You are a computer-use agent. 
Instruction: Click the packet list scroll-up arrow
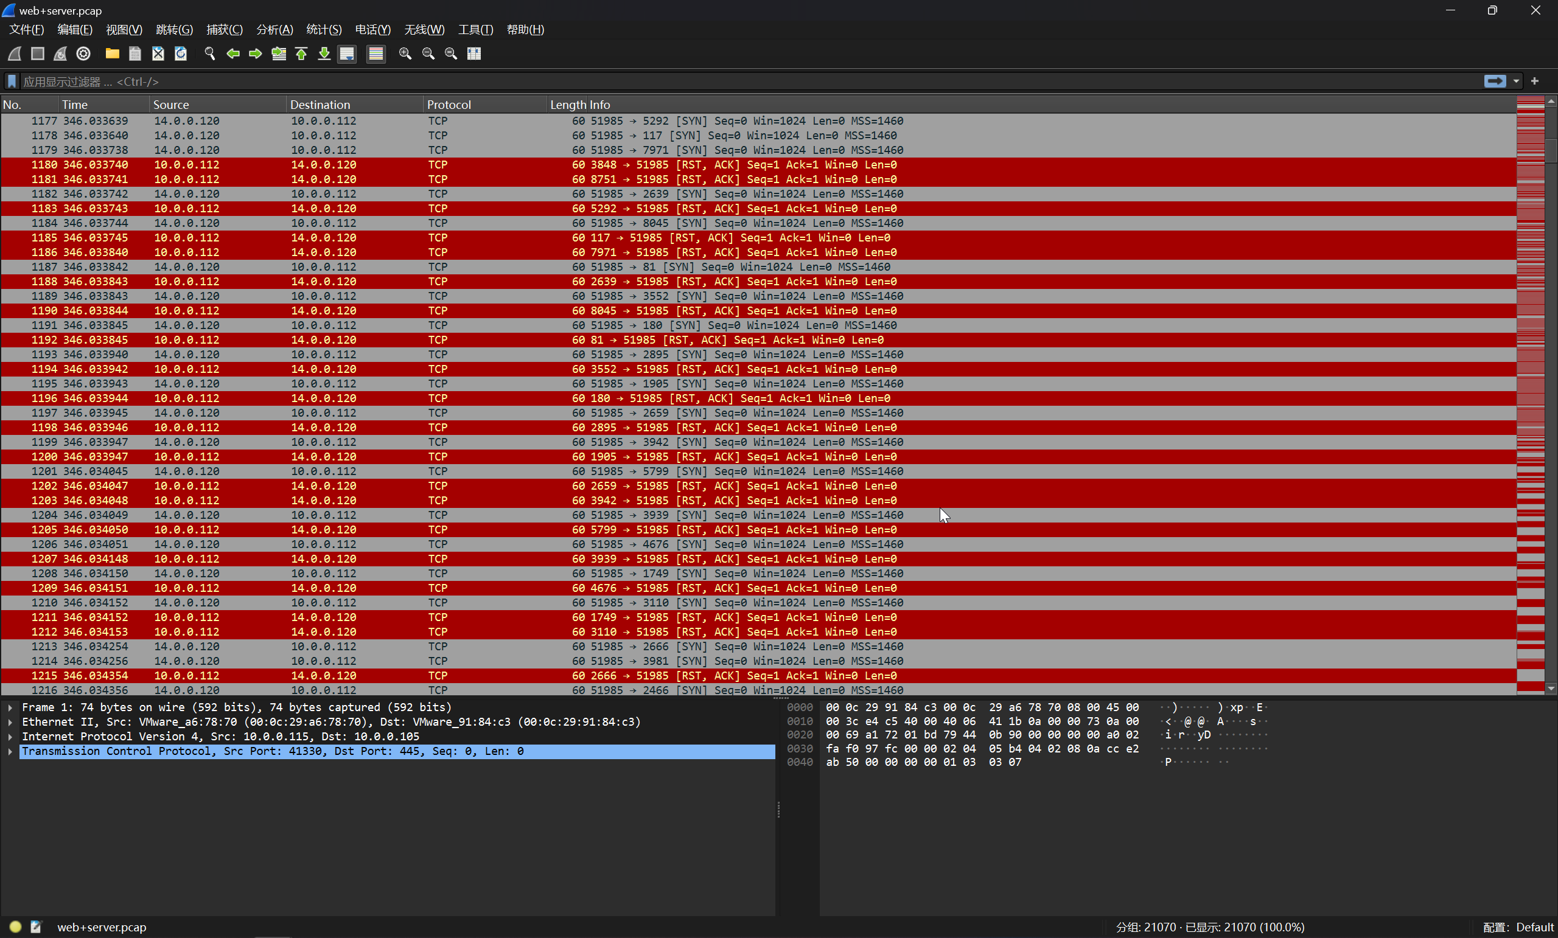(1551, 101)
